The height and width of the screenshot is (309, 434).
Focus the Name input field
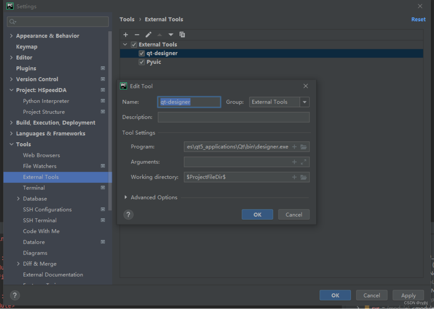[189, 102]
